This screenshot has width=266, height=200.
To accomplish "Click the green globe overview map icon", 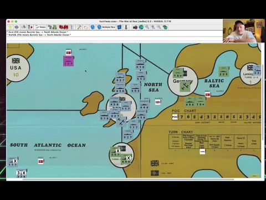I will [141, 27].
